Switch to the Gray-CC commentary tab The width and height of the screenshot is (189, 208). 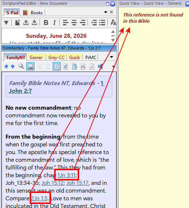(56, 58)
